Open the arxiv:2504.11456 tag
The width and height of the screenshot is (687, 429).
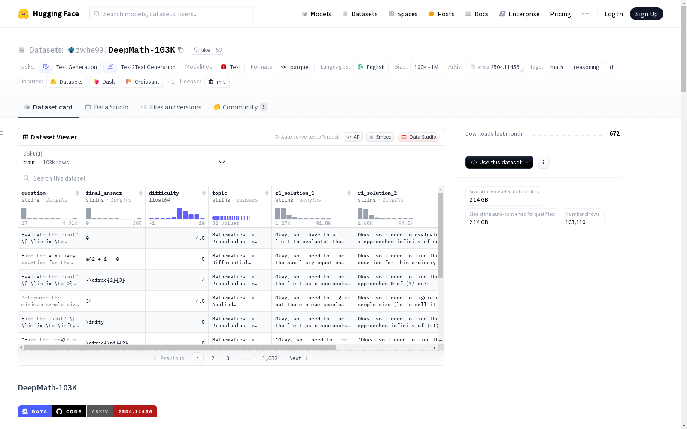495,67
